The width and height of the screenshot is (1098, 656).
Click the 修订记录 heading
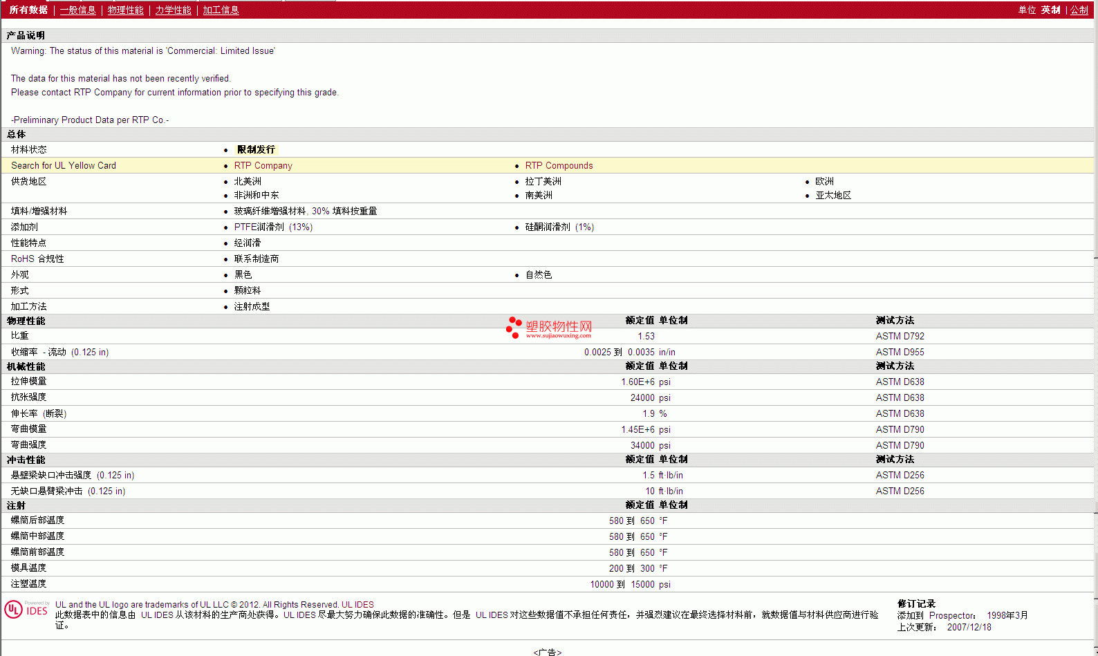916,603
